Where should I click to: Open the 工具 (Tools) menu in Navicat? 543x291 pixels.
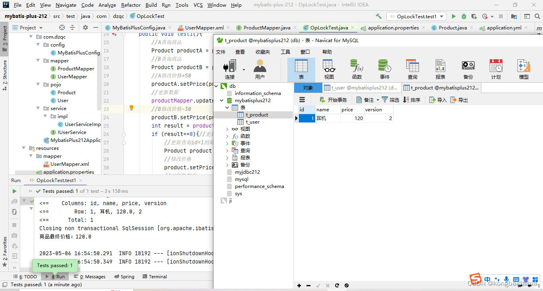285,52
